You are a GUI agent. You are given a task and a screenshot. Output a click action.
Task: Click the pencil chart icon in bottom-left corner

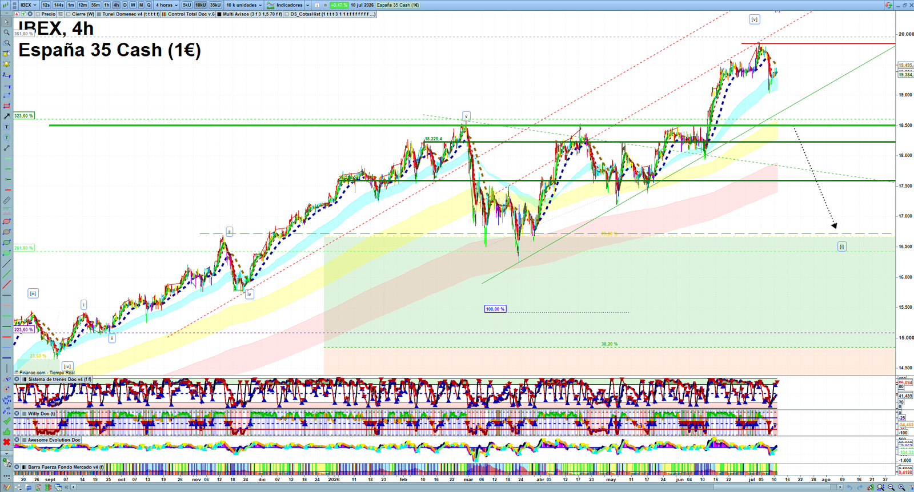point(7,487)
